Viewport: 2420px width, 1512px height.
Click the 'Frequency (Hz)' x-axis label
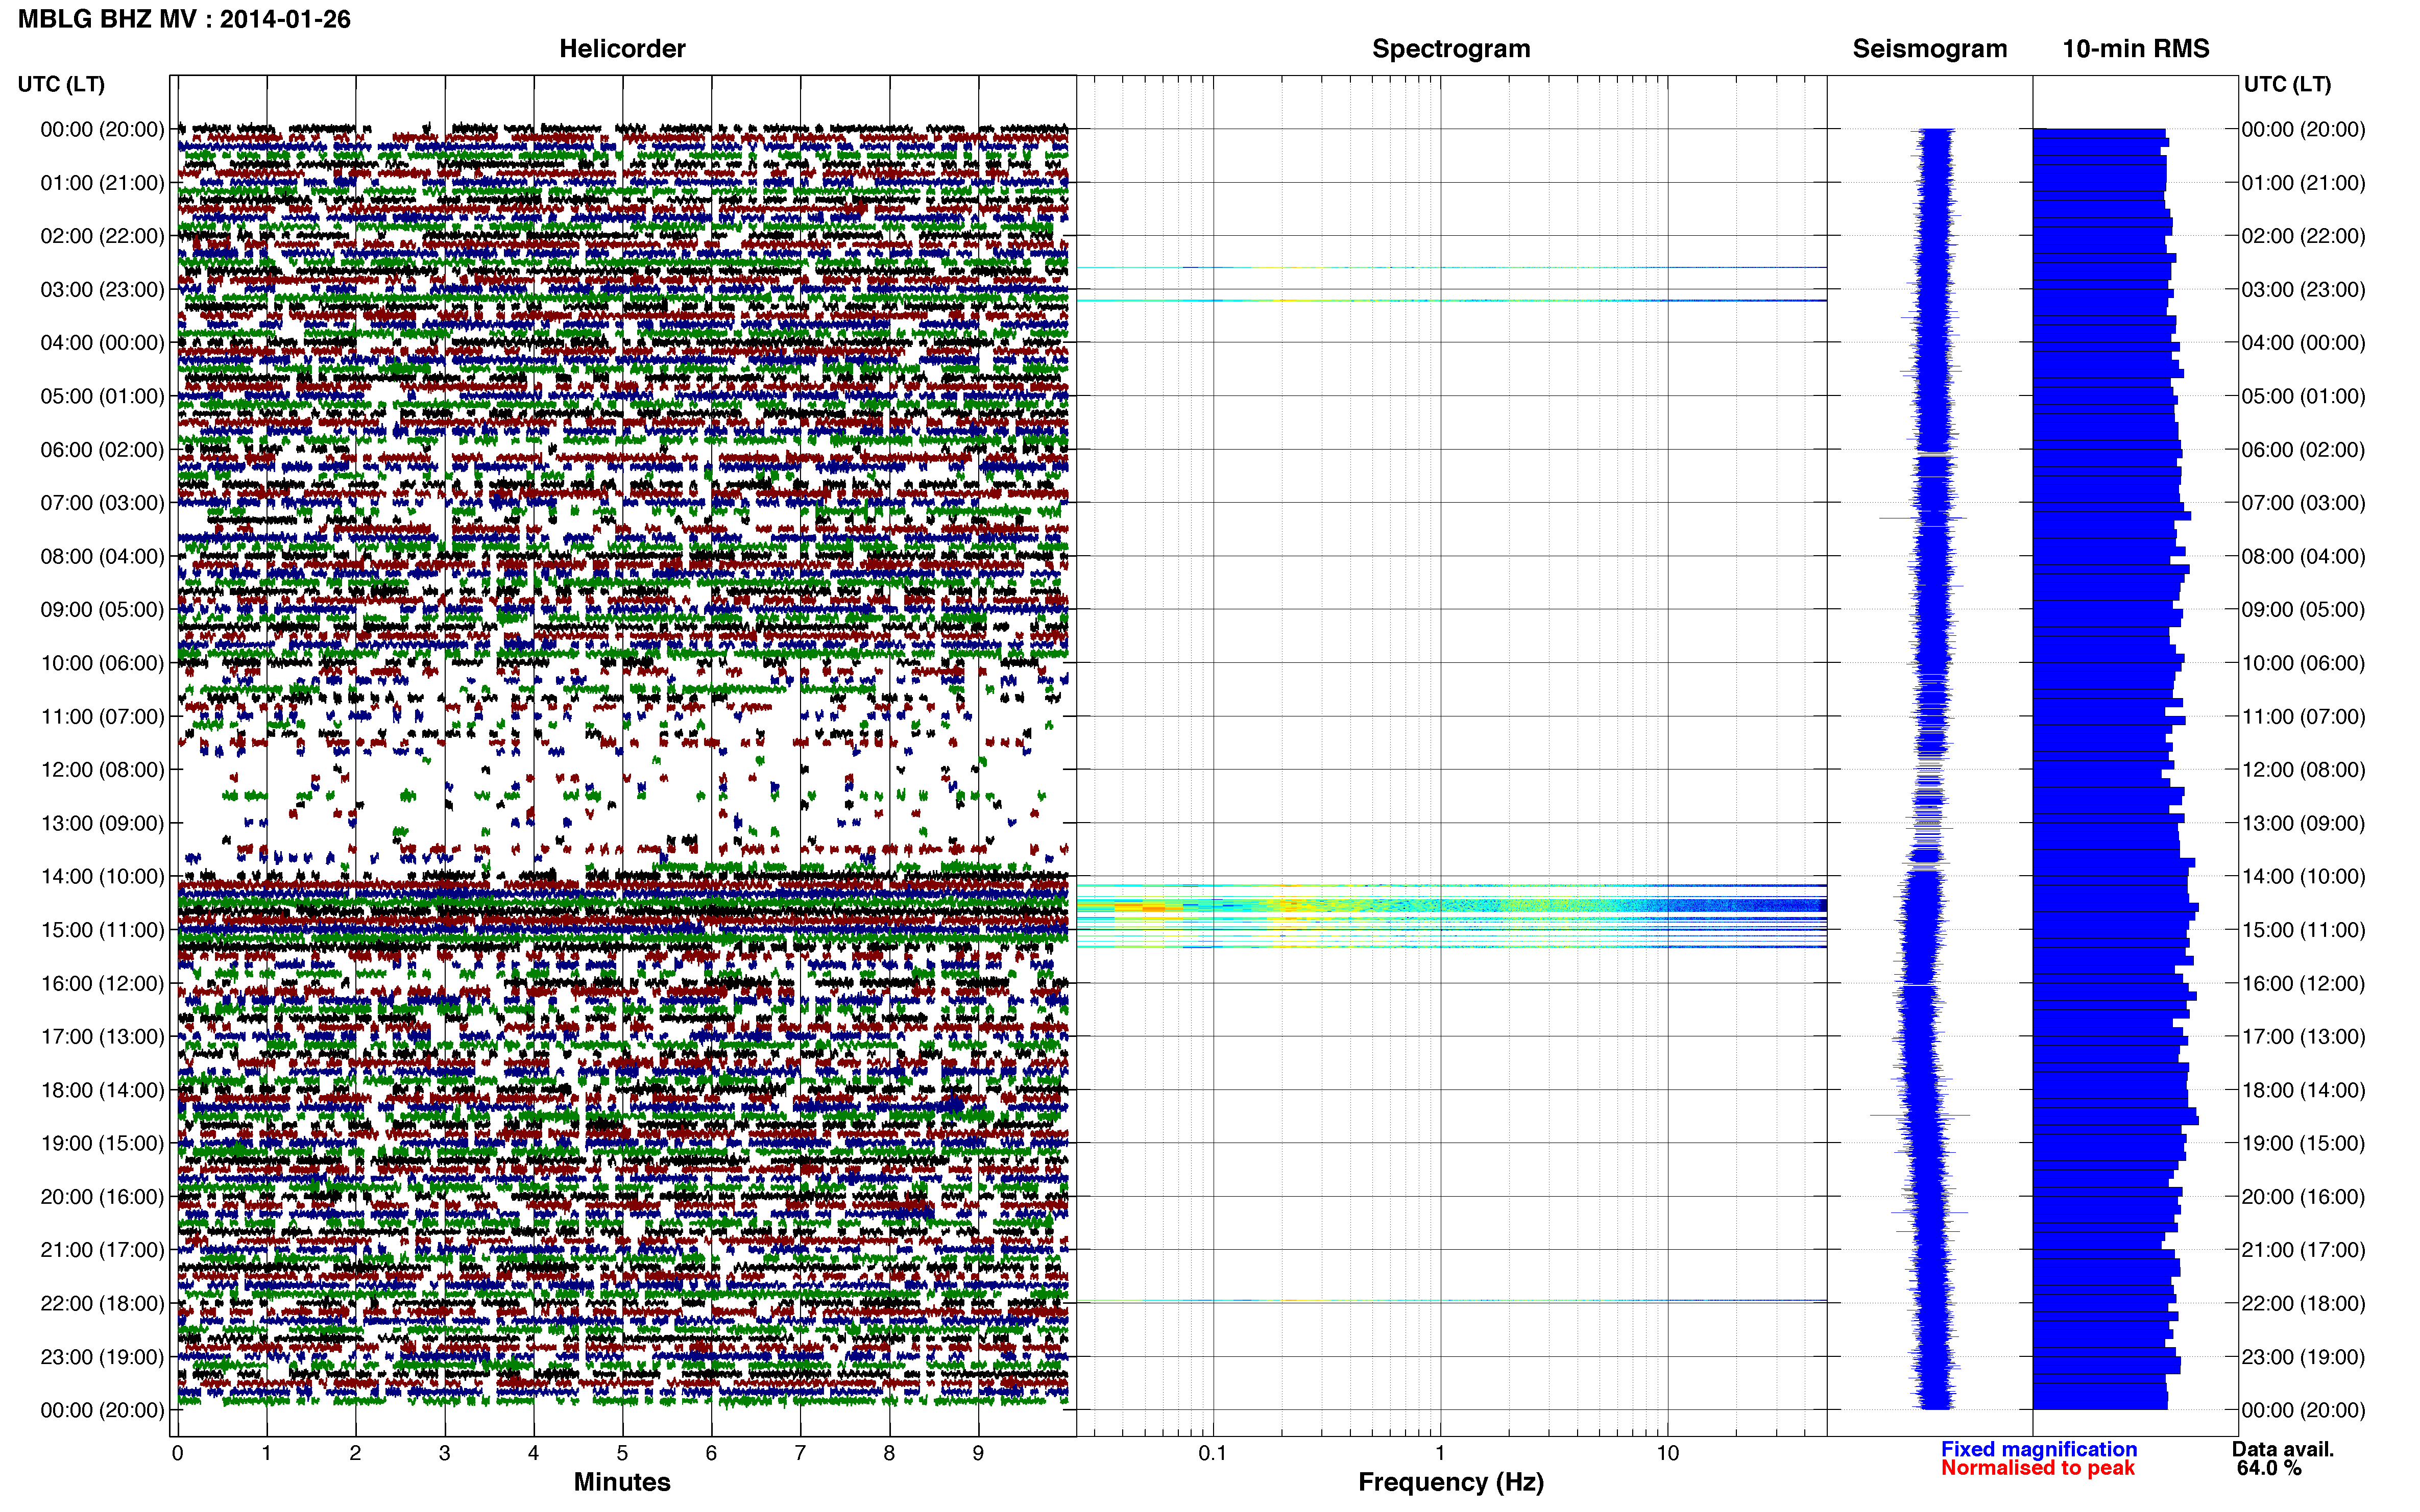1450,1482
